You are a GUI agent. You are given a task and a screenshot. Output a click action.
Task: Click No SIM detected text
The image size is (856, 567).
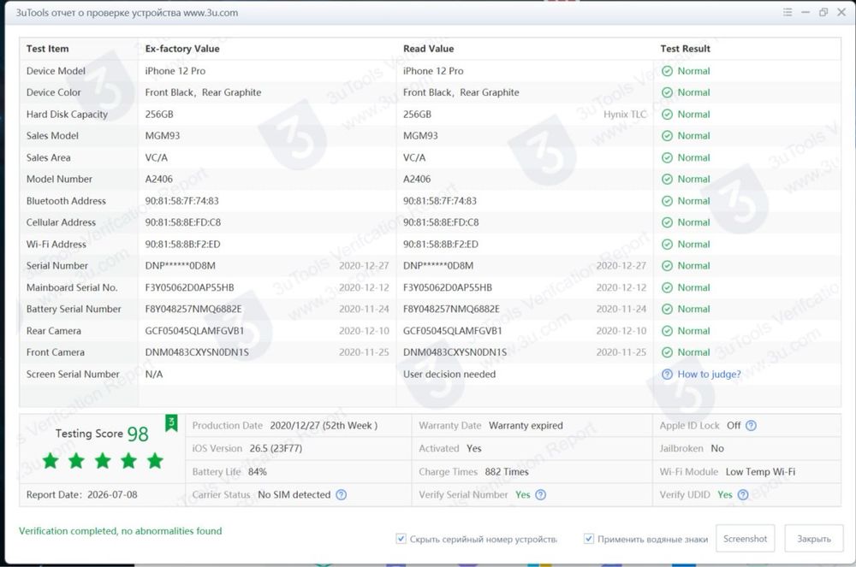click(x=294, y=494)
